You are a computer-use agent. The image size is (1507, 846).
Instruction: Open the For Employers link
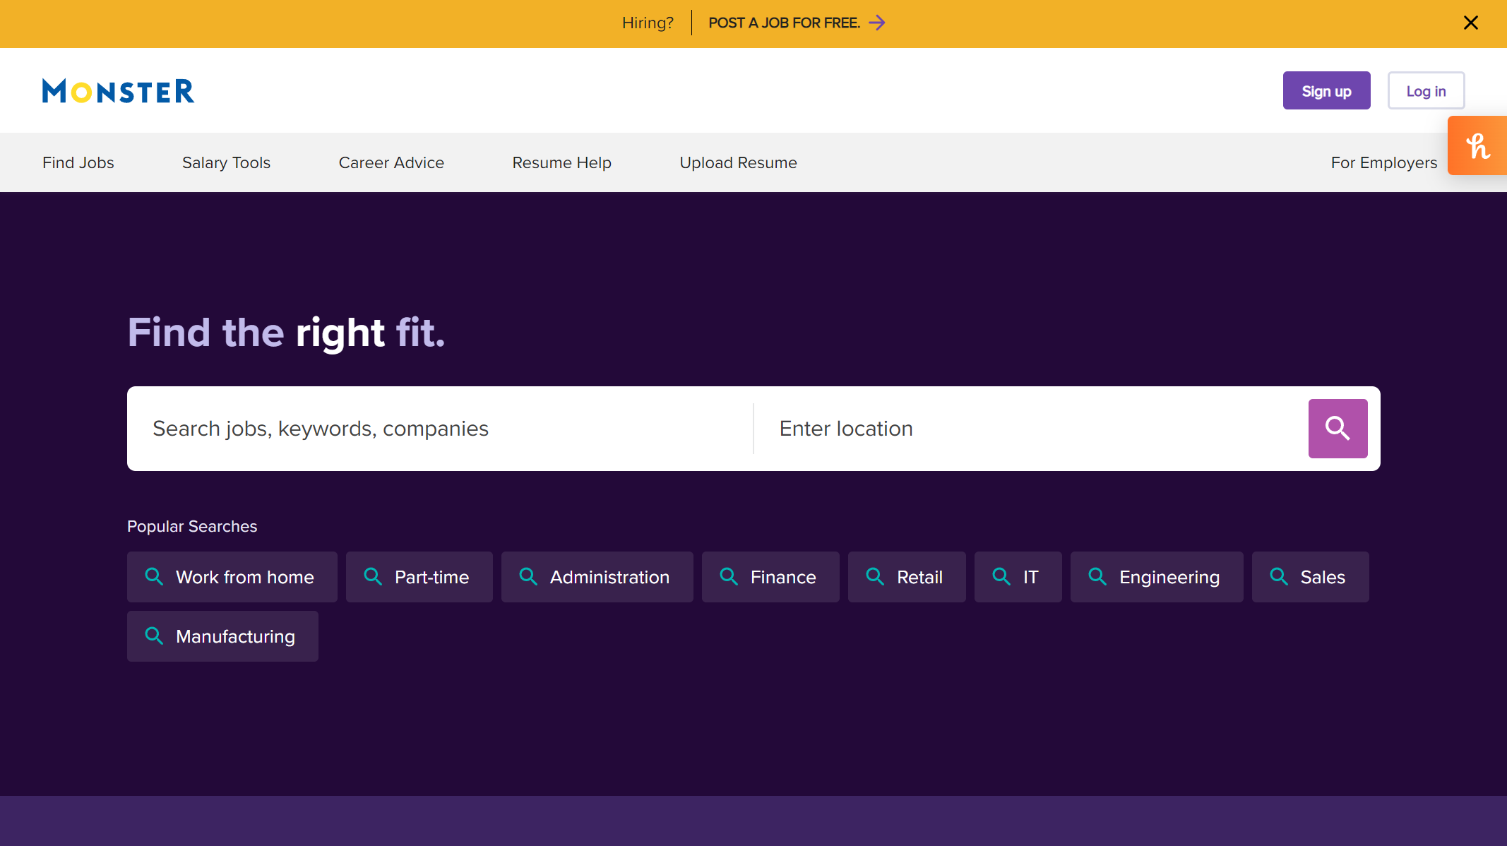(1383, 162)
